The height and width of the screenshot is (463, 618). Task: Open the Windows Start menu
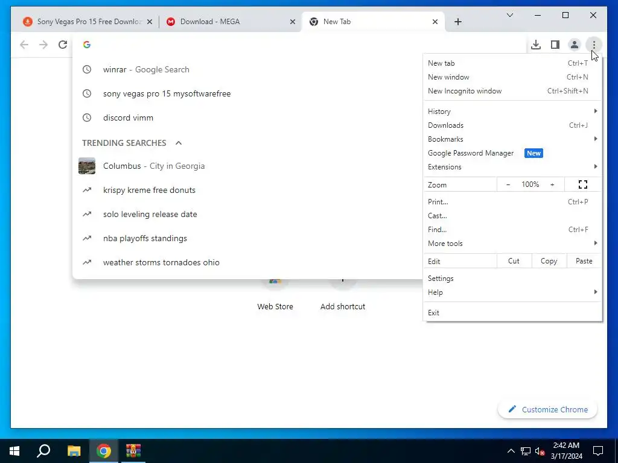14,451
